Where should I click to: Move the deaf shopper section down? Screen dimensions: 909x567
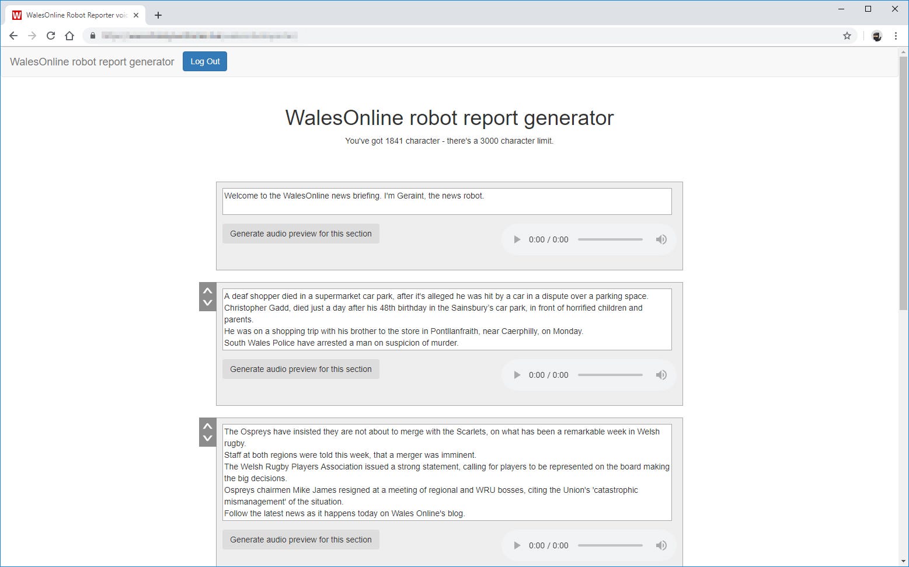pyautogui.click(x=207, y=303)
